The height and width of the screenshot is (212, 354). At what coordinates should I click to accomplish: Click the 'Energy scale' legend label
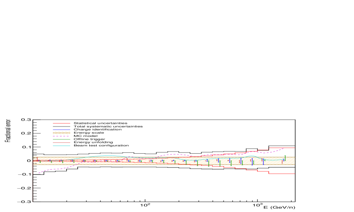[x=89, y=133]
